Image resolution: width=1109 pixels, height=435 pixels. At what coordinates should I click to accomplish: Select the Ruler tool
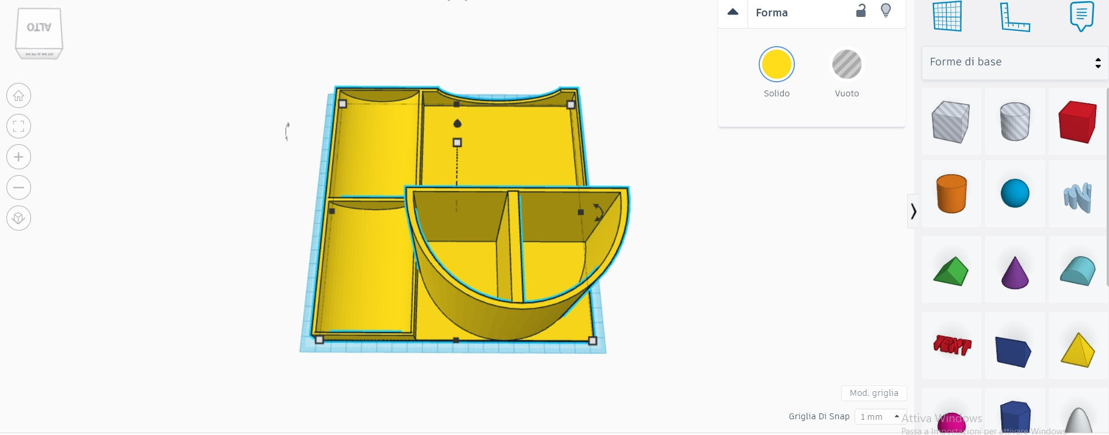click(x=1014, y=16)
